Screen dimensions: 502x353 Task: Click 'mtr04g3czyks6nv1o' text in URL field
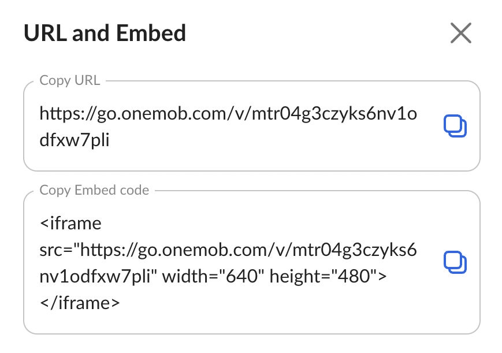click(x=334, y=114)
